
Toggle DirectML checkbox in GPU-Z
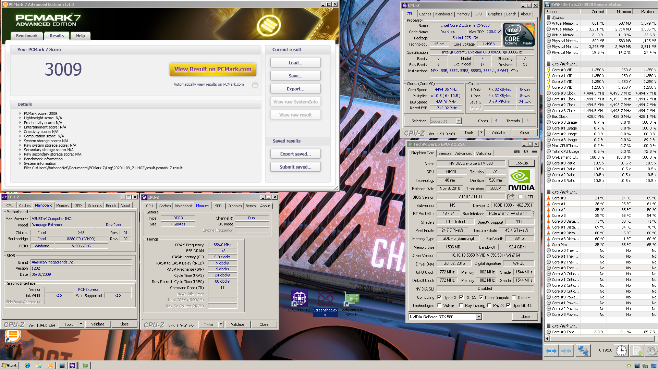(x=514, y=297)
